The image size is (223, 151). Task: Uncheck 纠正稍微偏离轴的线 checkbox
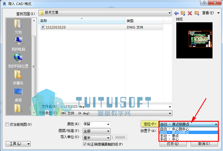coord(85,144)
